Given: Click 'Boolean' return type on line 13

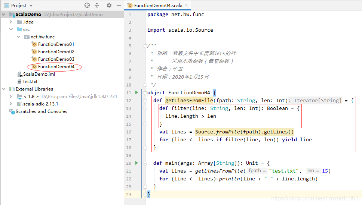Looking at the screenshot, I should click(277, 108).
